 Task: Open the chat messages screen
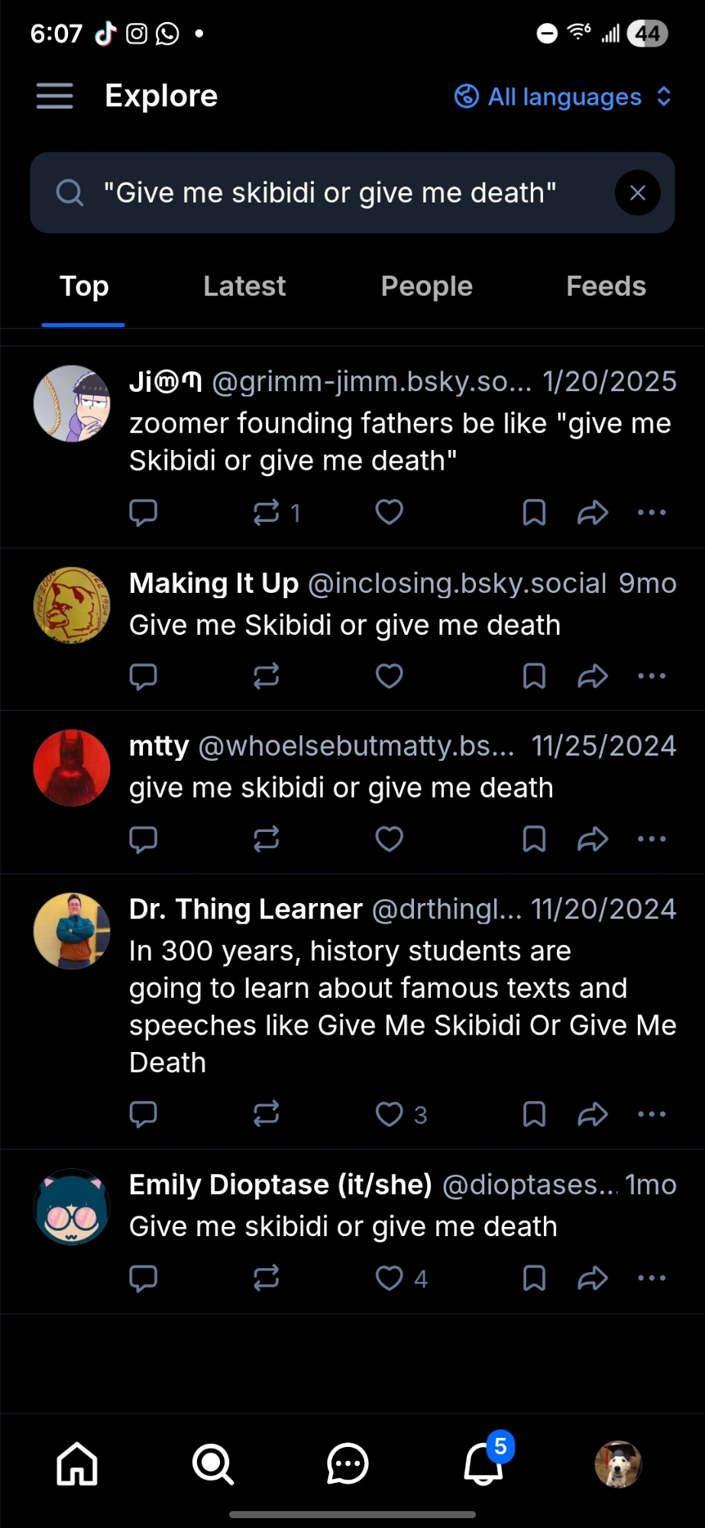pos(348,1464)
